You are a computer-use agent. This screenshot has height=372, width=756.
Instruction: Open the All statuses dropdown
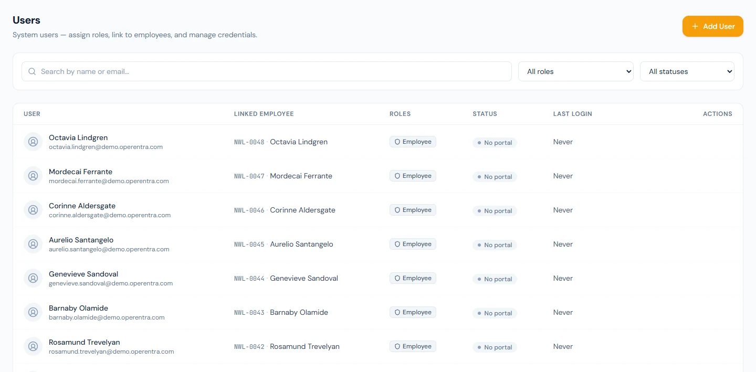pos(687,71)
